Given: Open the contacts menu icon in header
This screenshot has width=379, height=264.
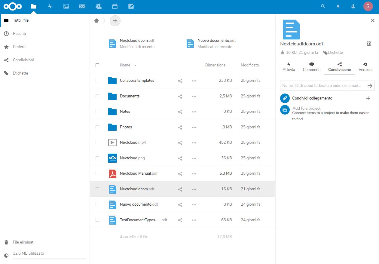Looking at the screenshot, I should pos(353,6).
